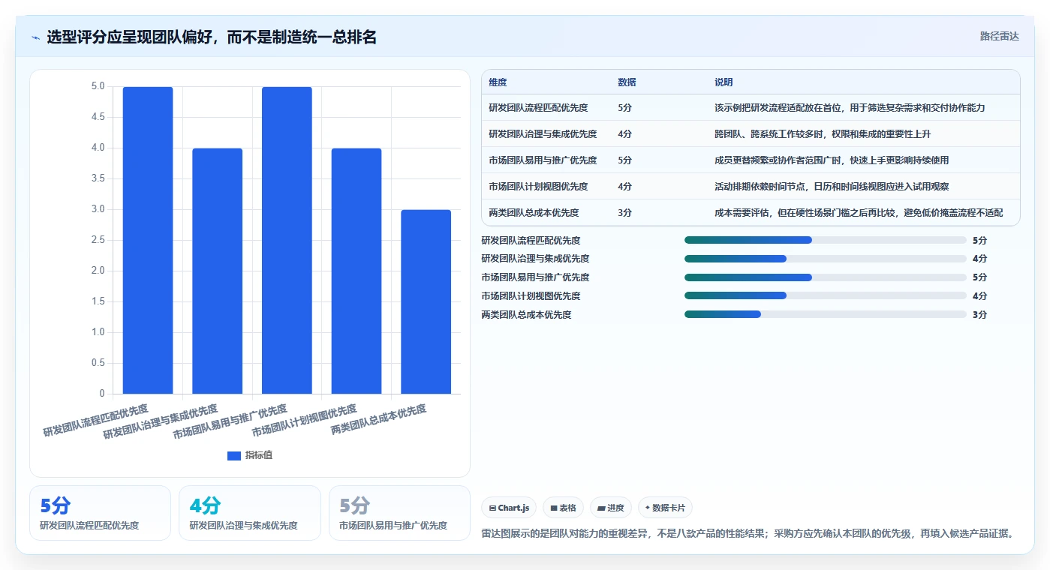This screenshot has width=1050, height=570.
Task: Click footer note starting 雷达图展示的是
Action: 748,534
